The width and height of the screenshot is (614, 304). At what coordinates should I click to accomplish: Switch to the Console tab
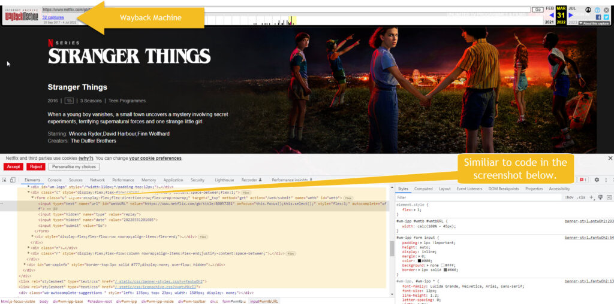(x=55, y=180)
